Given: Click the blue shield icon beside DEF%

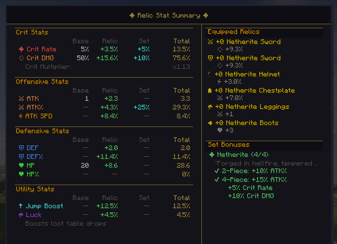Looking at the screenshot, I should (x=21, y=157).
